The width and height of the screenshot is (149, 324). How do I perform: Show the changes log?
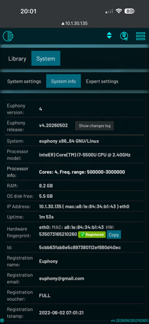94,126
